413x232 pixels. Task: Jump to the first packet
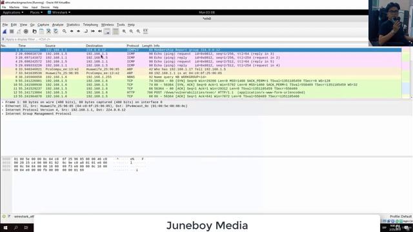93,32
